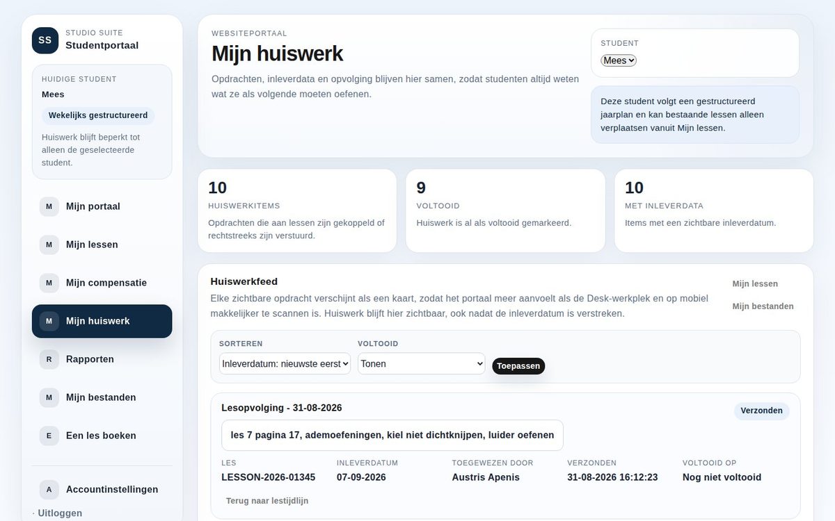Click the M icon beside Mijn compensatie

click(x=49, y=283)
